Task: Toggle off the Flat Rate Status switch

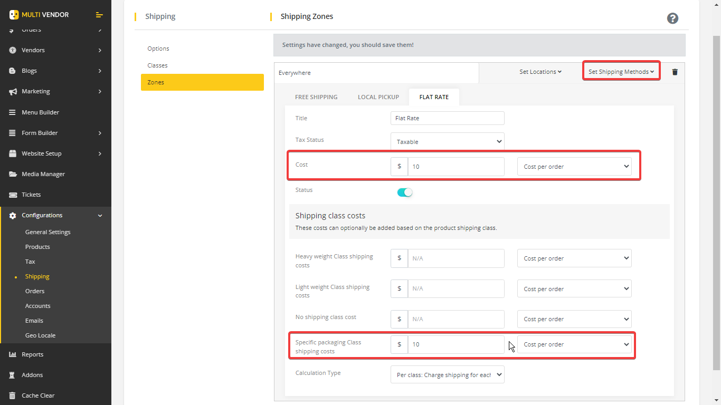Action: coord(405,192)
